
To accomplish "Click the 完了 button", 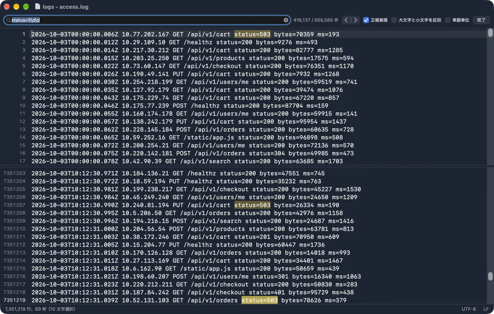I will [x=481, y=20].
